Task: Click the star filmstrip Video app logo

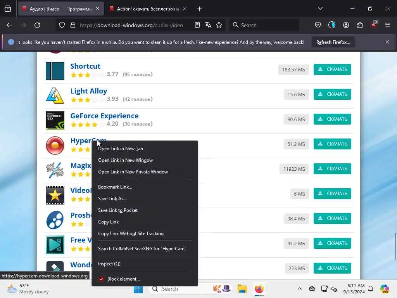Action: pyautogui.click(x=55, y=195)
